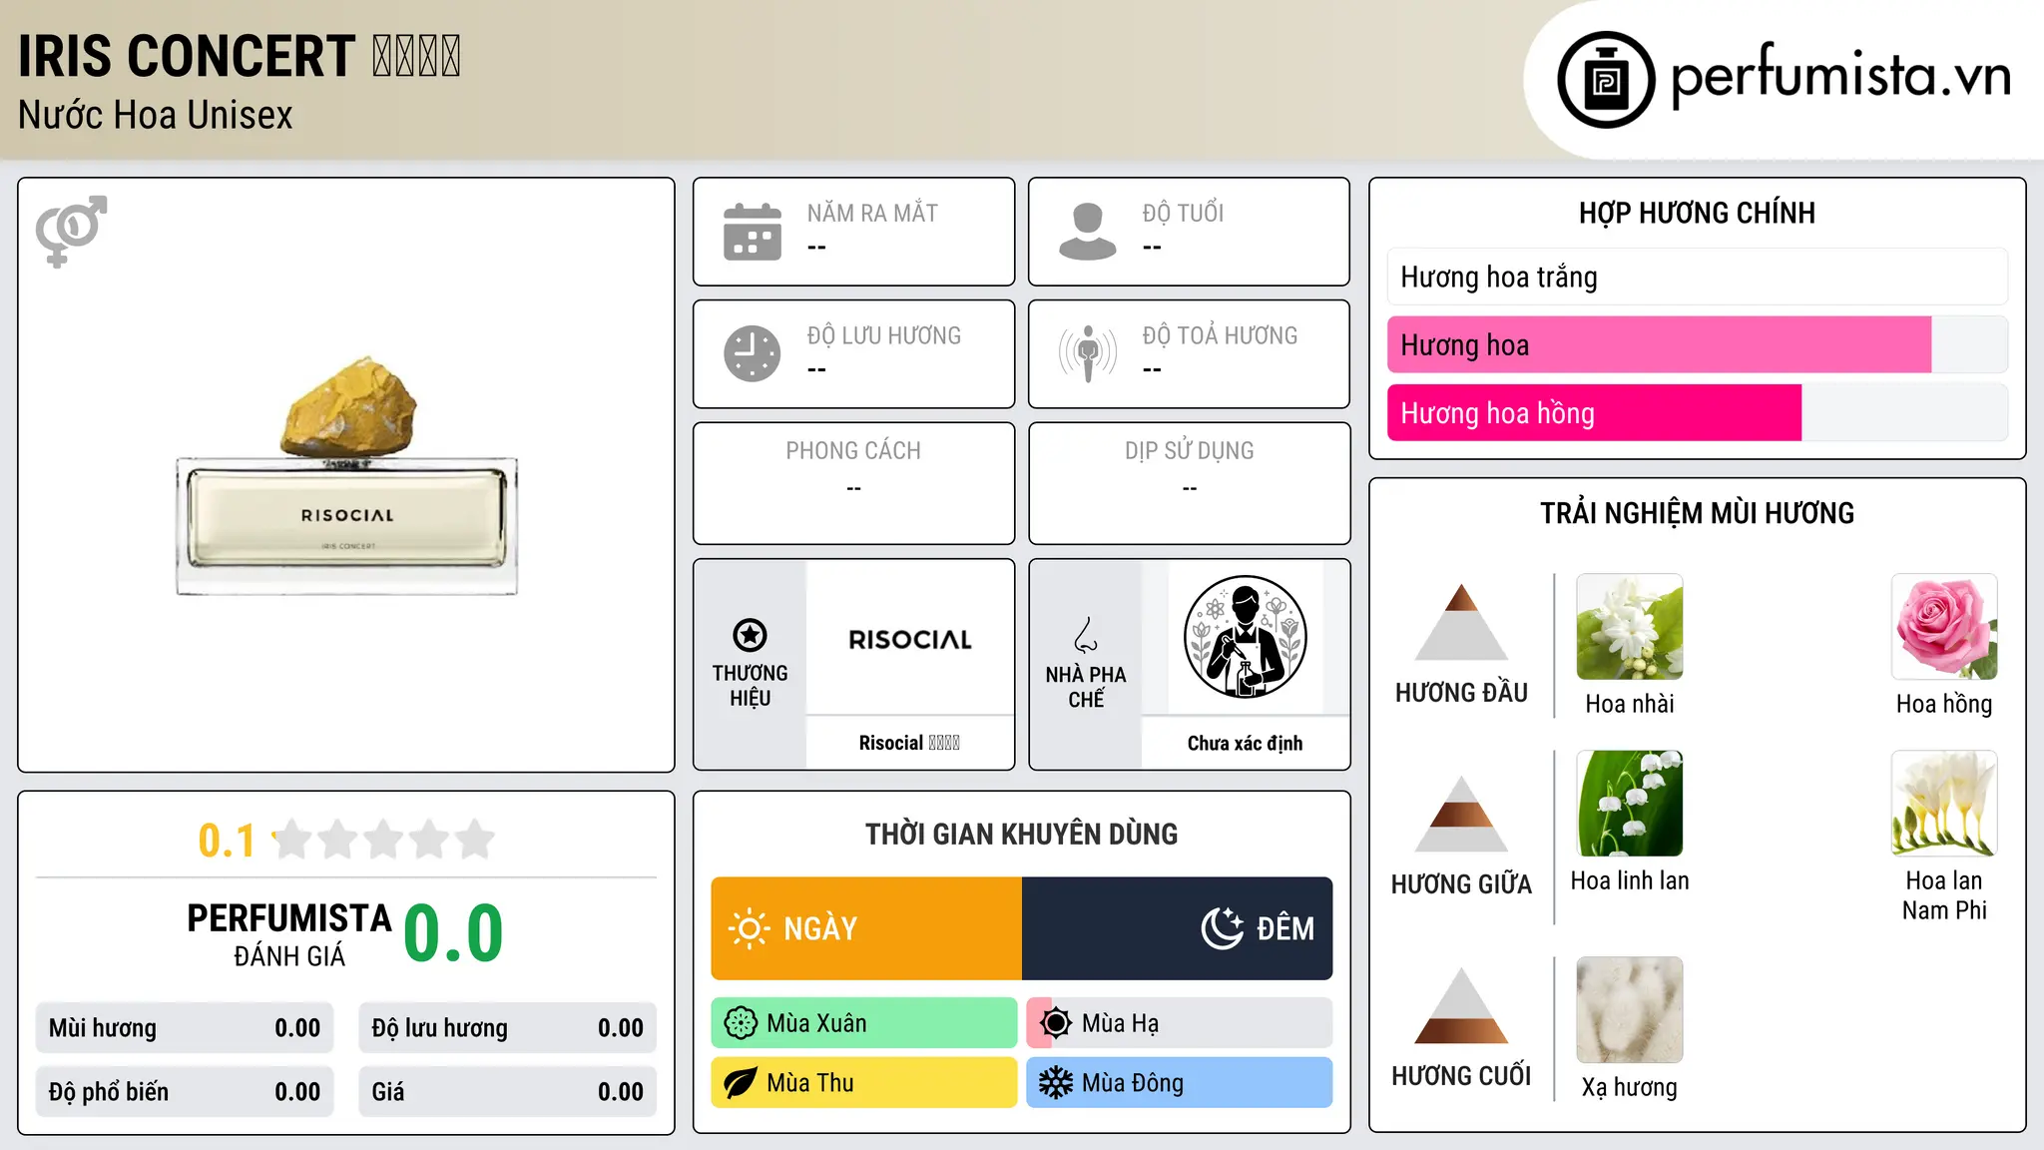This screenshot has width=2044, height=1150.
Task: Click the IRIS CONCERT title heading
Action: click(x=240, y=56)
